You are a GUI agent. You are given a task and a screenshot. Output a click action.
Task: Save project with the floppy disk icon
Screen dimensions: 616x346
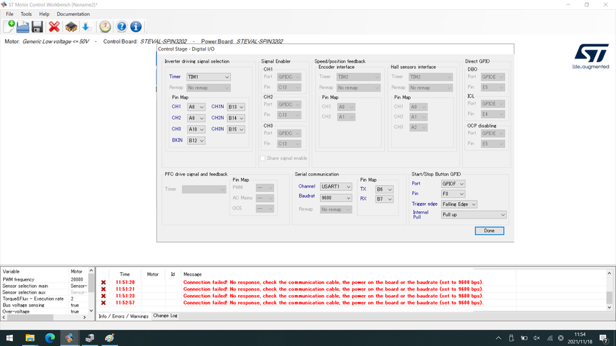[38, 26]
